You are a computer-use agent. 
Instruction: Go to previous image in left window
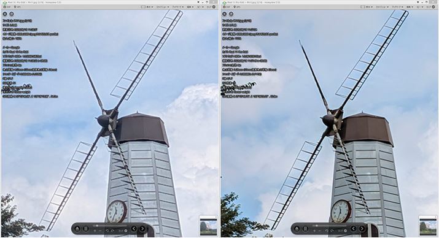click(x=134, y=229)
